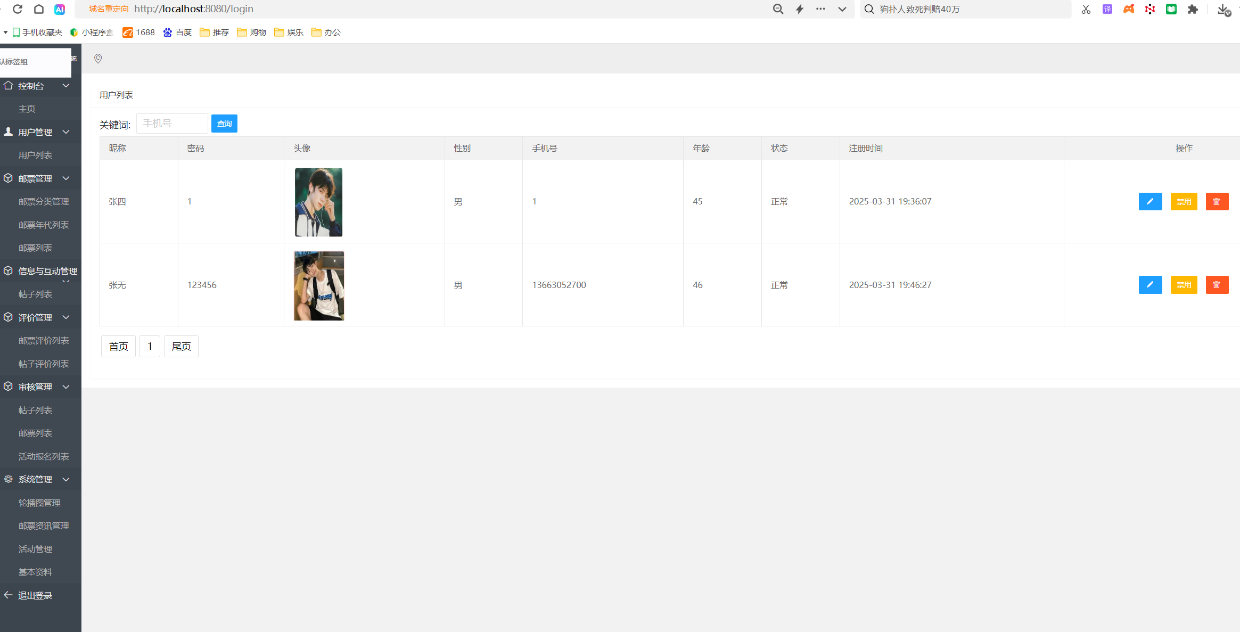
Task: Click the location pin icon in header
Action: point(98,59)
